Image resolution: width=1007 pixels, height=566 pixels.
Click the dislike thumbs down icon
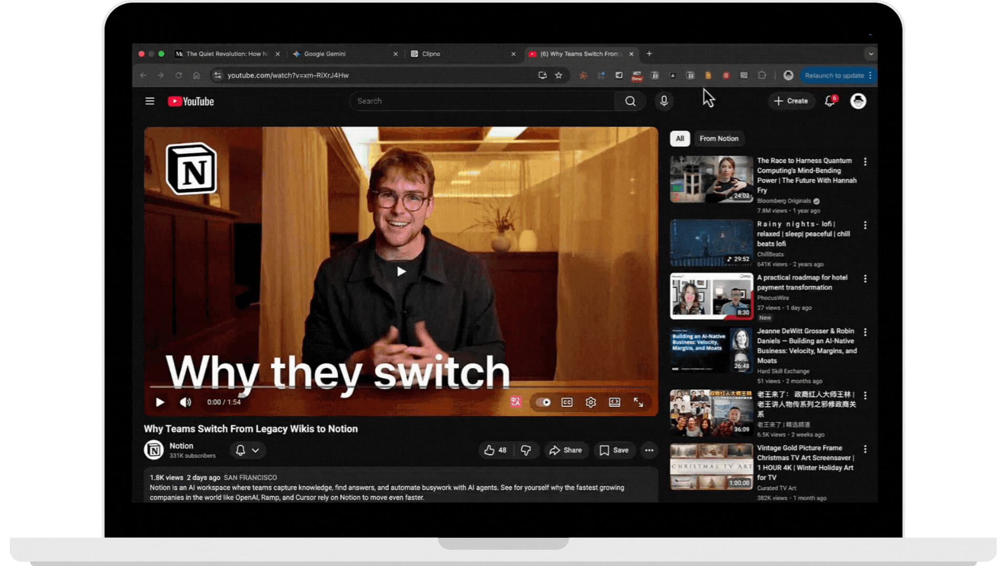pos(526,450)
